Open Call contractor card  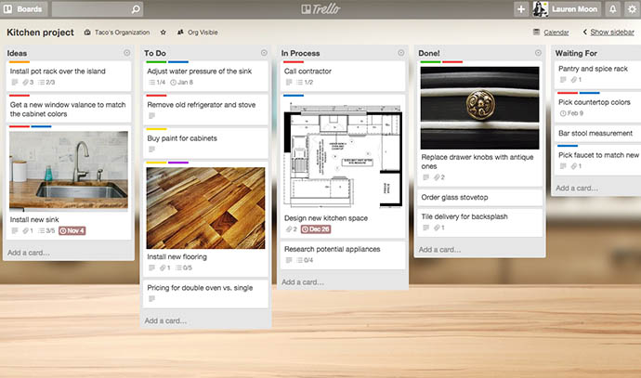click(x=343, y=76)
